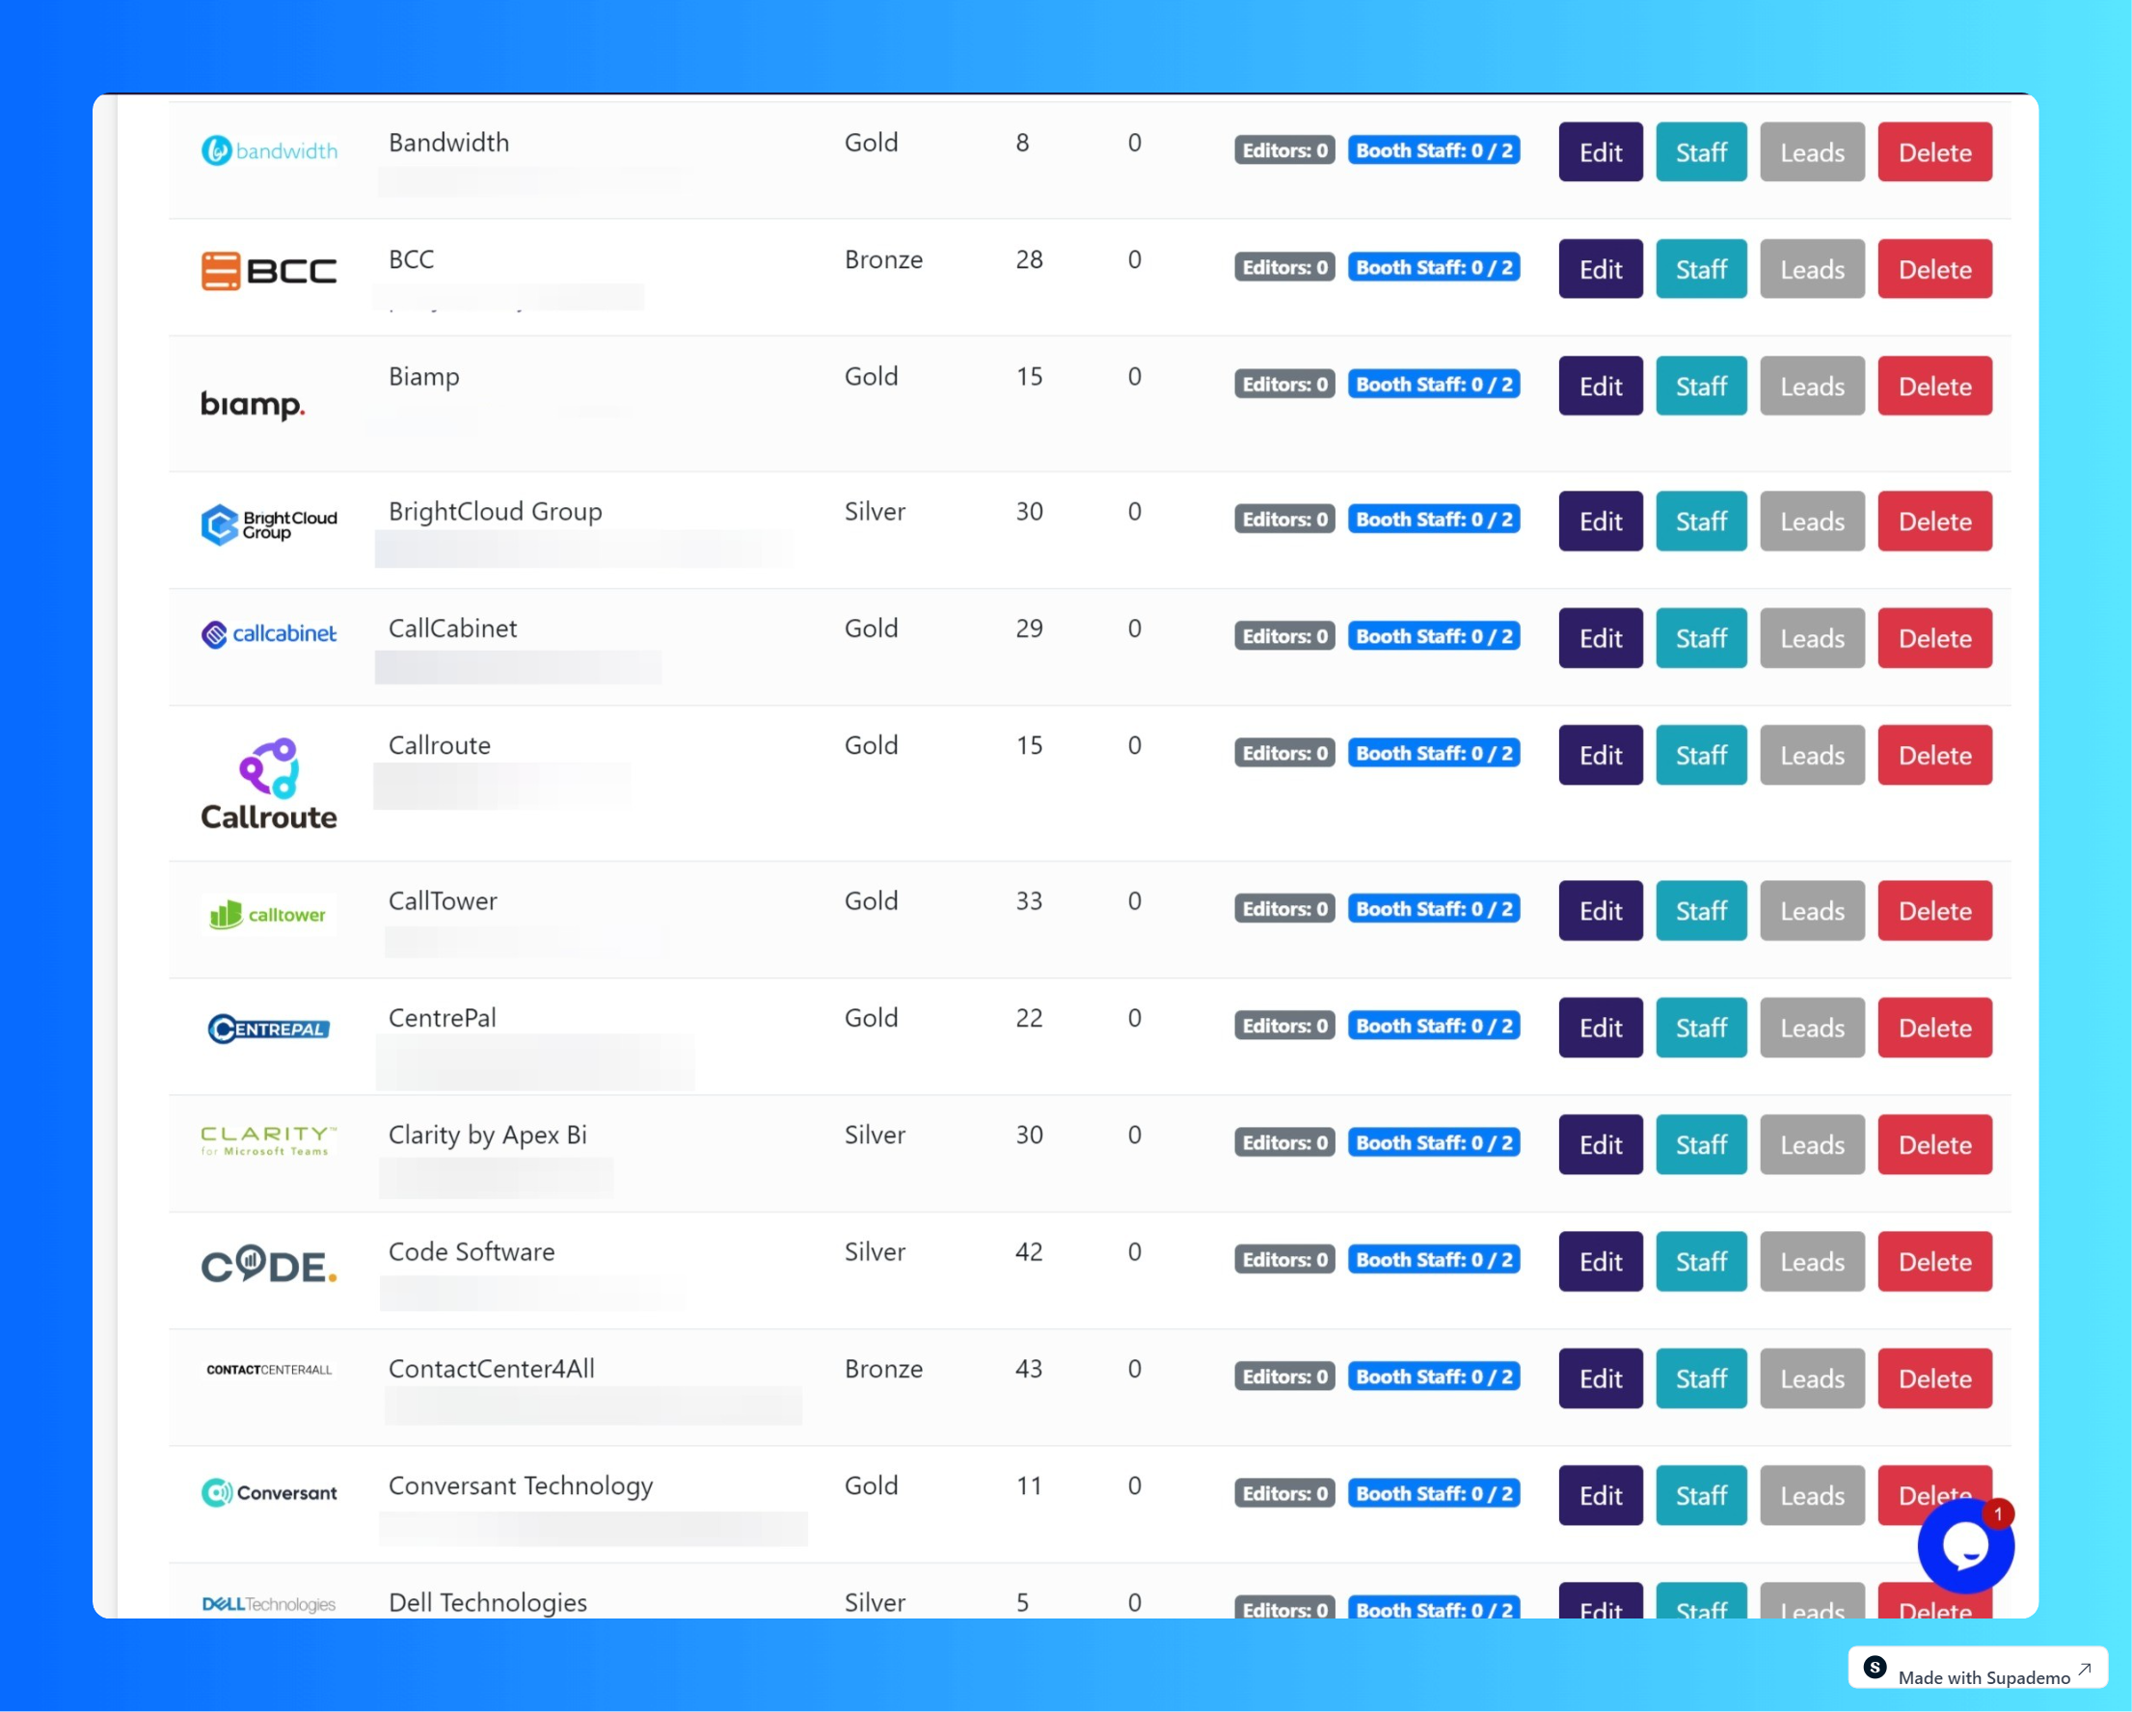This screenshot has height=1712, width=2132.
Task: Click Edit button for CallTower
Action: [x=1599, y=908]
